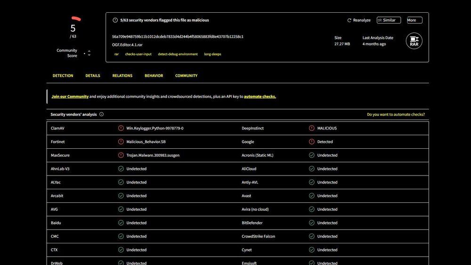Image resolution: width=471 pixels, height=265 pixels.
Task: Open the Similar files search button
Action: (x=389, y=20)
